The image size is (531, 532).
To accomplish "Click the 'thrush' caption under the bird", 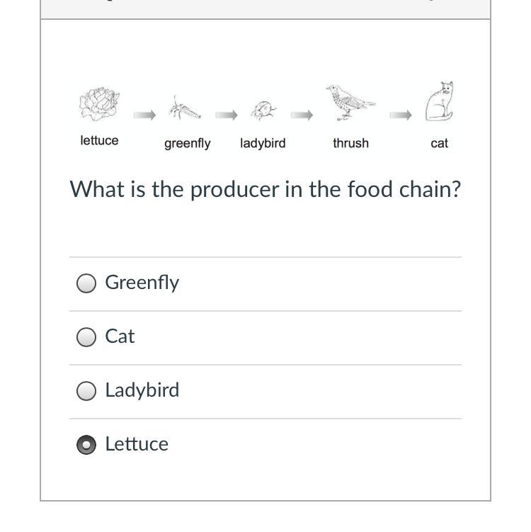I will pyautogui.click(x=350, y=143).
